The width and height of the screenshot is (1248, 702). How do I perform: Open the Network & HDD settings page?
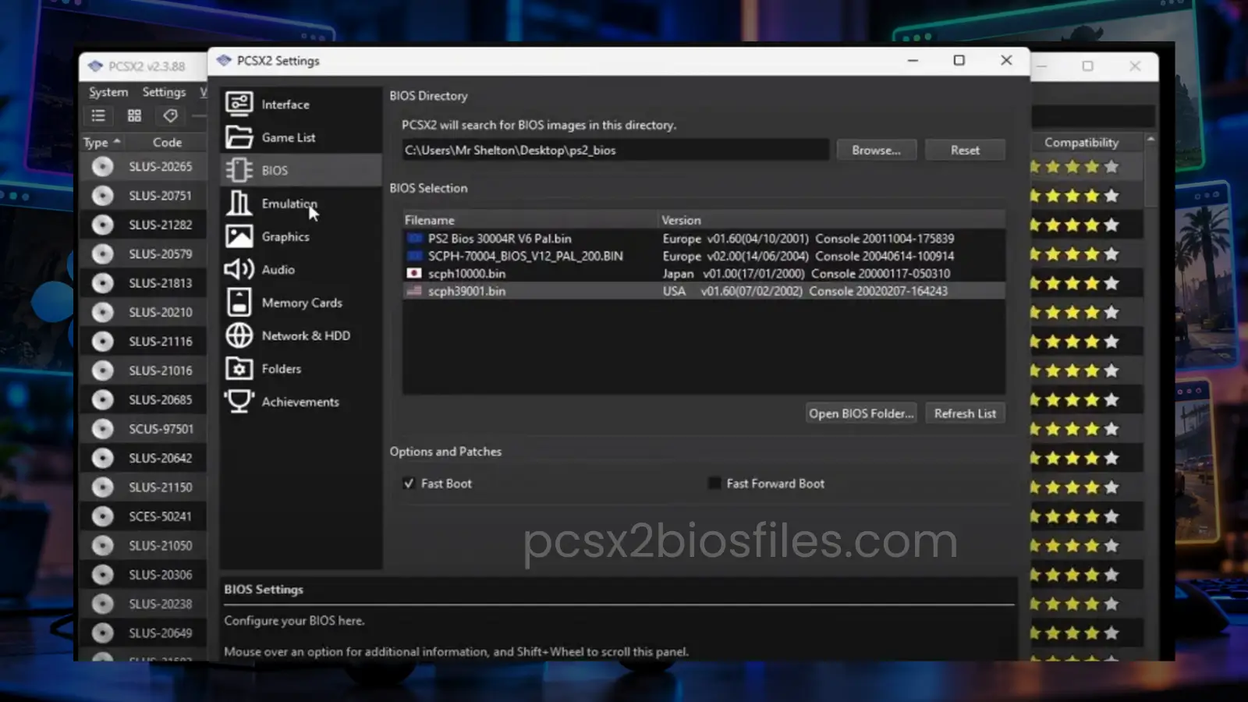click(x=300, y=335)
